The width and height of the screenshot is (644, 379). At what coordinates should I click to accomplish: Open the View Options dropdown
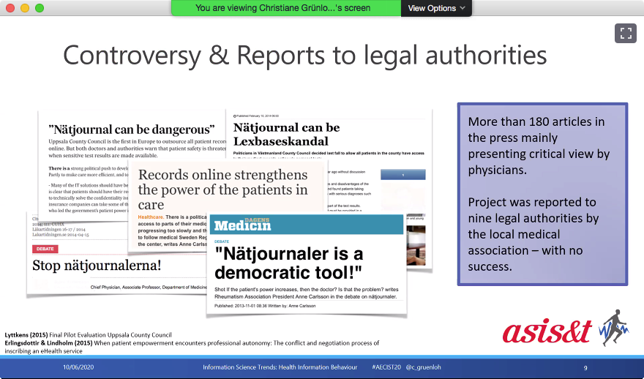click(435, 8)
